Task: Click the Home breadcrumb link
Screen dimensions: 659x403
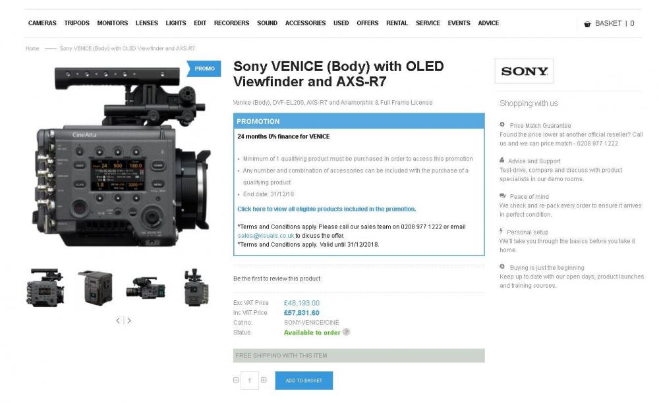Action: point(32,49)
